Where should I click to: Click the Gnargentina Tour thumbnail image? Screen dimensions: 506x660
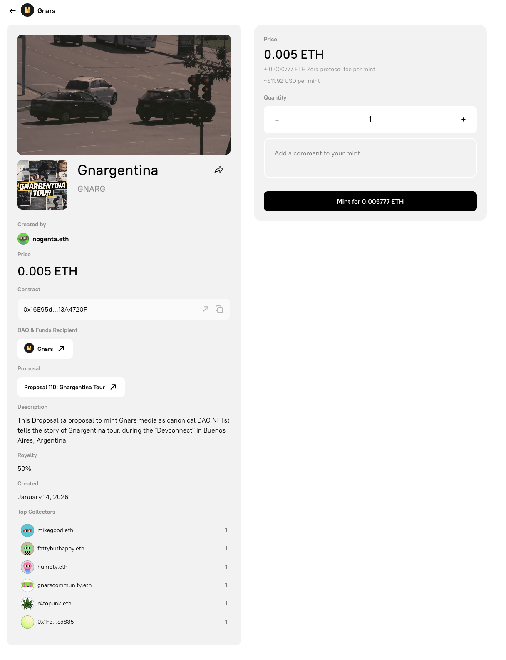point(42,185)
